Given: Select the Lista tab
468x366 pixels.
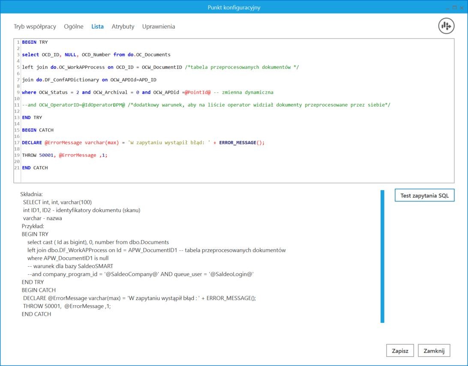Looking at the screenshot, I should coord(97,27).
